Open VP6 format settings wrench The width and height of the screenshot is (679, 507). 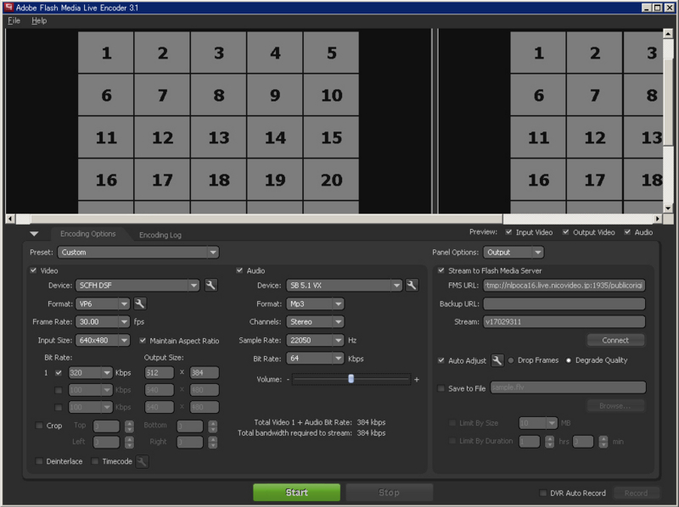(139, 304)
